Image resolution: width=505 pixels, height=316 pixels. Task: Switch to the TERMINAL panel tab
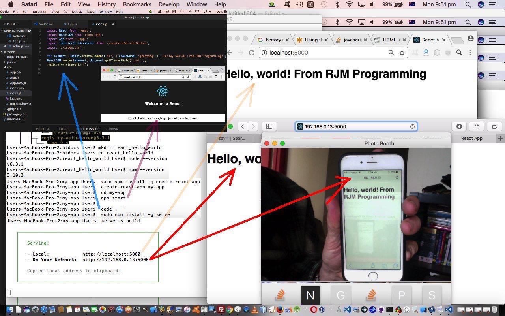[x=112, y=129]
